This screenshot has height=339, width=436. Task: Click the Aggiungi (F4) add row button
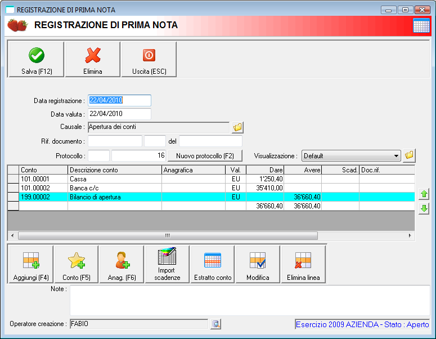31,265
